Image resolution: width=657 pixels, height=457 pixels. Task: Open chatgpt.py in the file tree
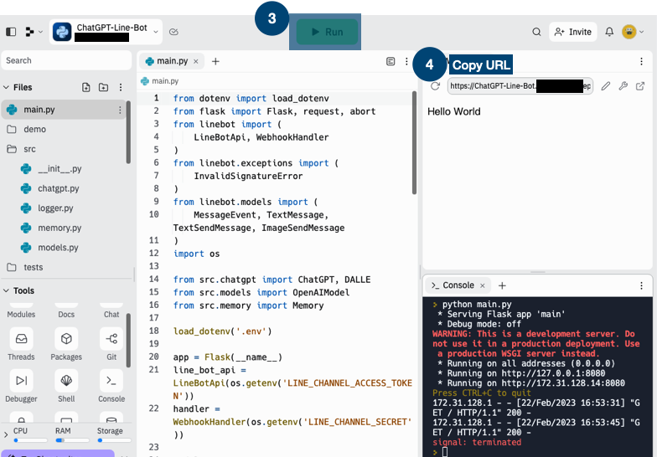point(58,188)
